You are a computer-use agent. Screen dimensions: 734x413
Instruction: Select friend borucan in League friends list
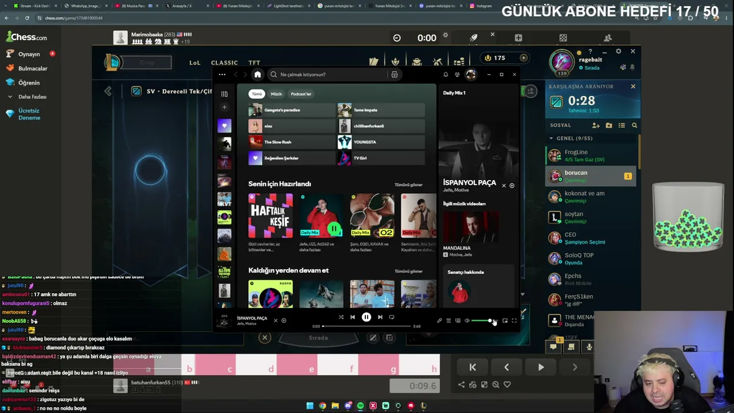[591, 176]
